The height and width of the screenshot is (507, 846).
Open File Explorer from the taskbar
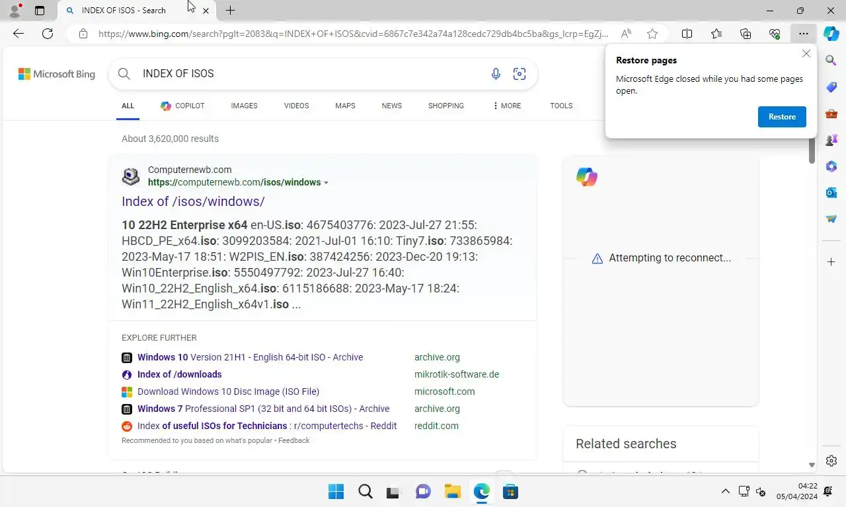point(452,492)
